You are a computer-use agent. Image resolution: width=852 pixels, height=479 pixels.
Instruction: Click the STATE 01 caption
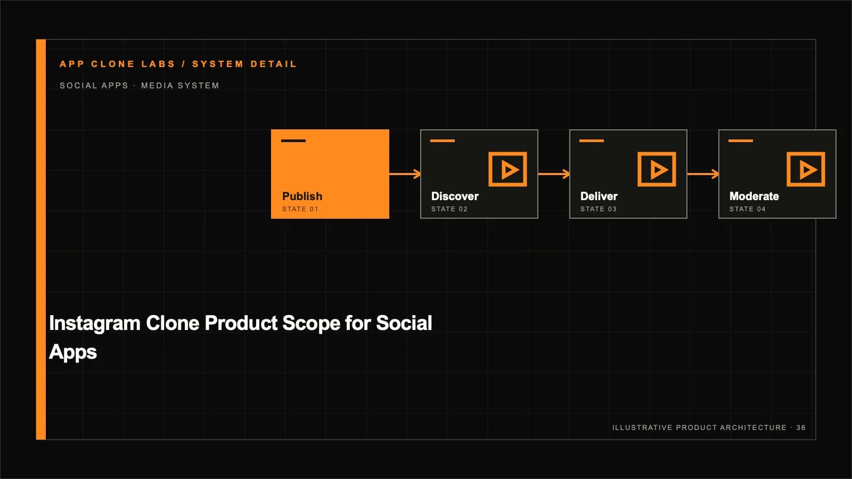click(300, 209)
